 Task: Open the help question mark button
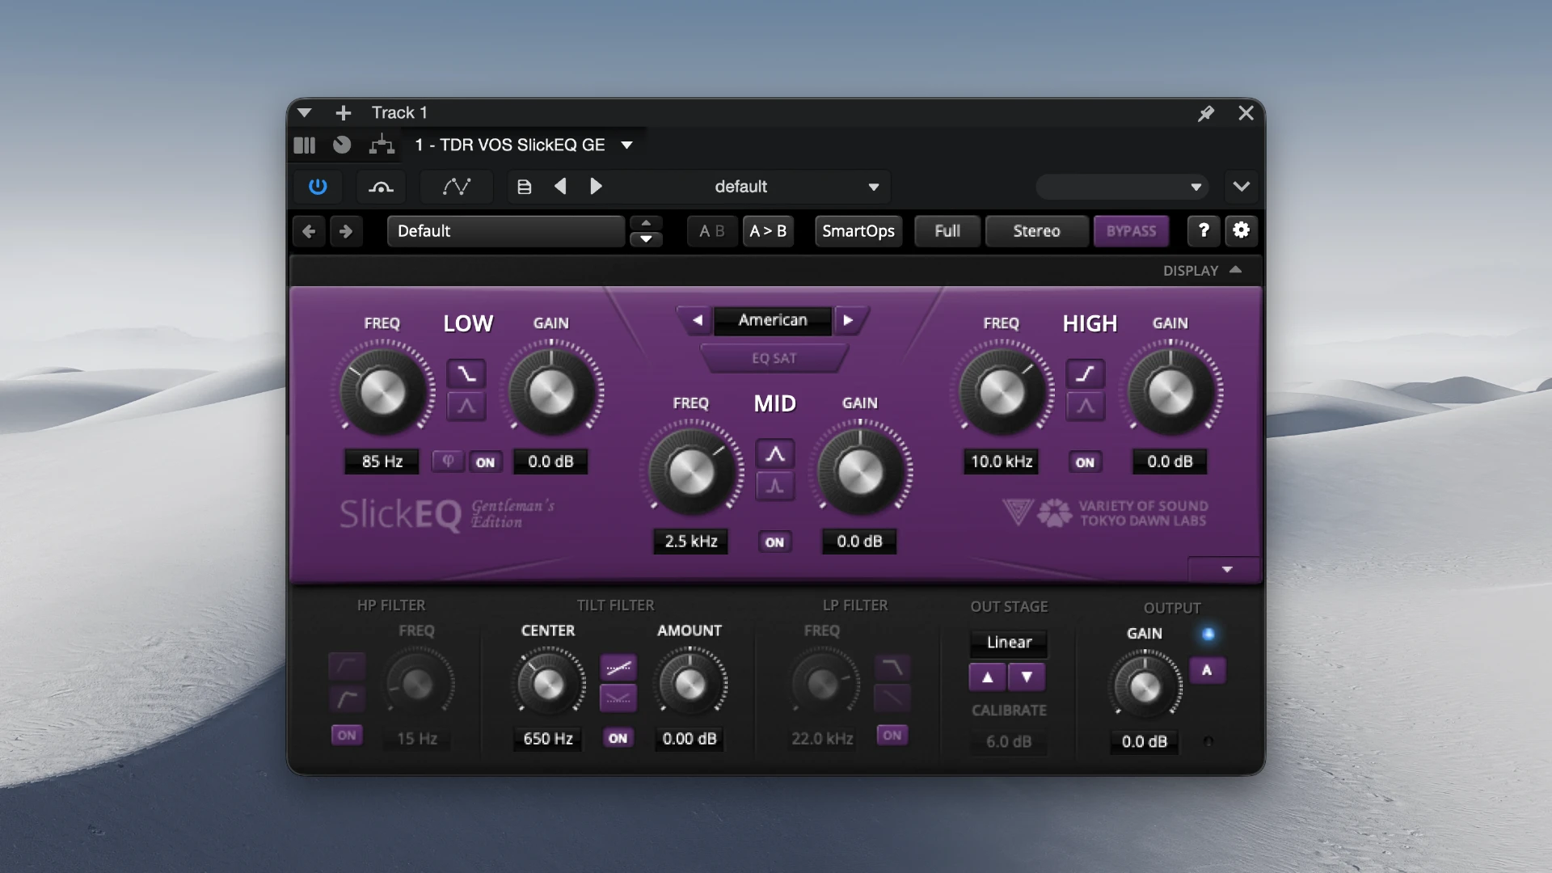click(x=1204, y=230)
